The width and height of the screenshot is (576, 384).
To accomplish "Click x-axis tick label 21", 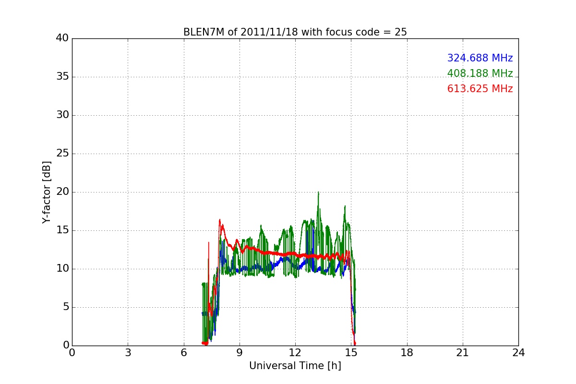I will pyautogui.click(x=463, y=353).
